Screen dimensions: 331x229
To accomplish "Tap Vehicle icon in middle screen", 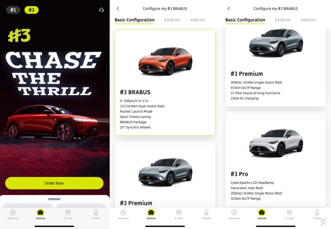I will [x=151, y=214].
